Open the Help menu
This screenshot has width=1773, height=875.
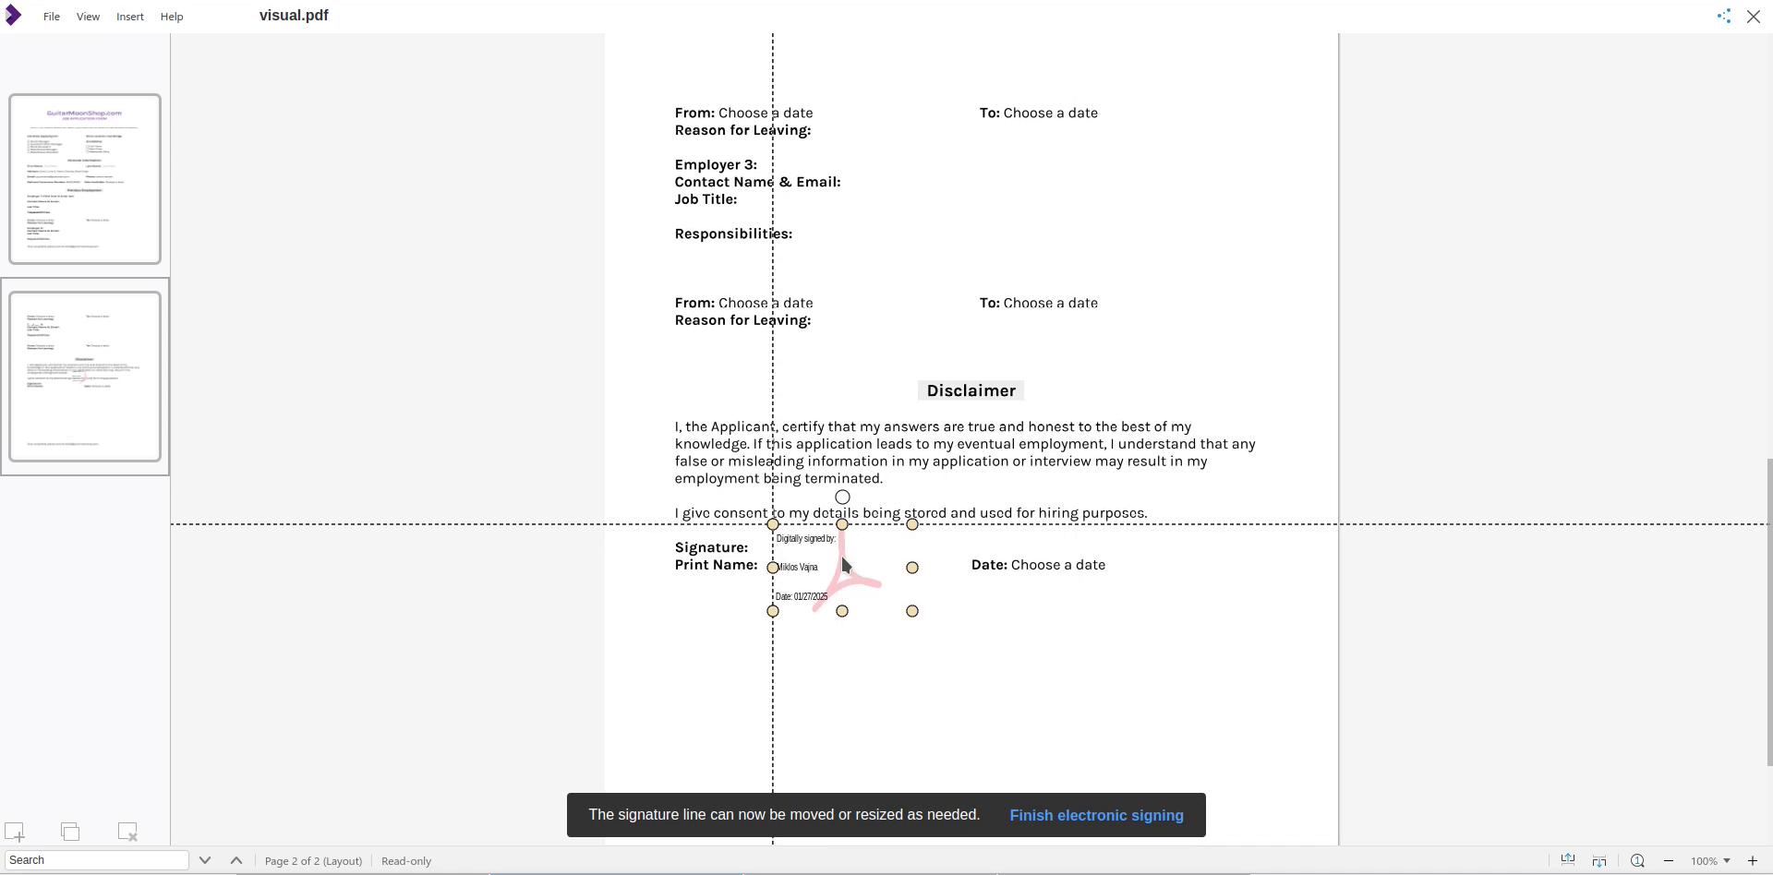coord(172,17)
